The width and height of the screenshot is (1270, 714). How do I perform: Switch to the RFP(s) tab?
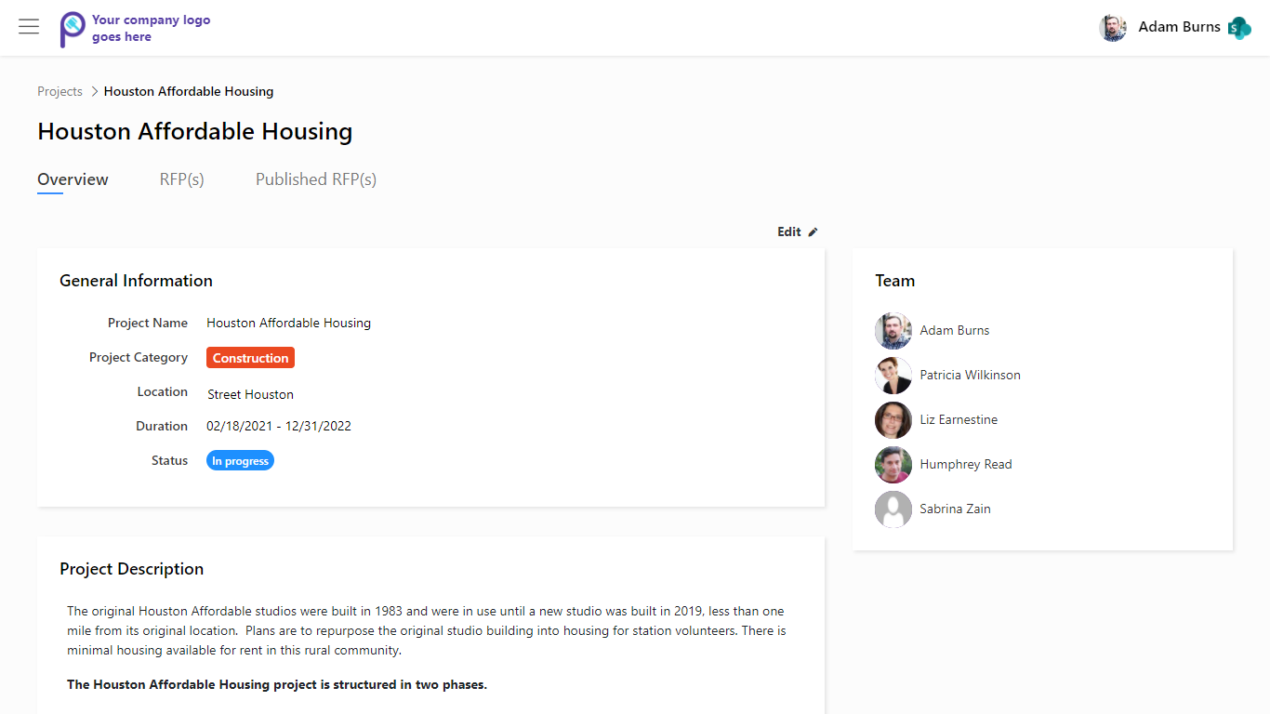181,179
